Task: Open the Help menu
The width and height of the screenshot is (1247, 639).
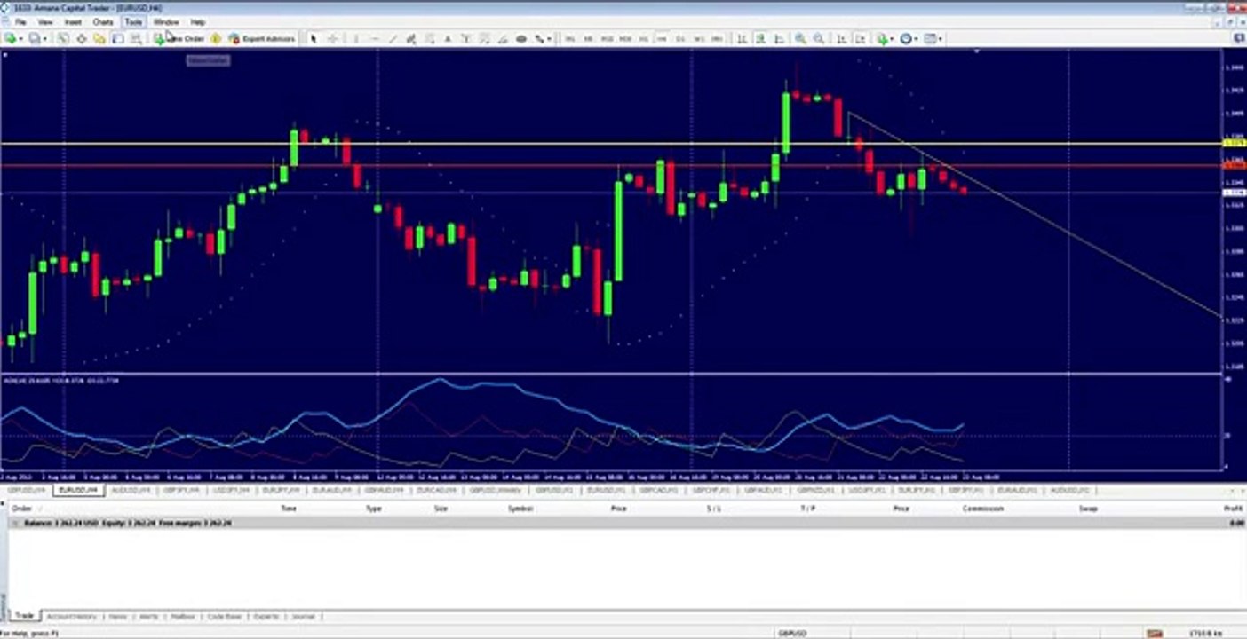Action: (198, 21)
